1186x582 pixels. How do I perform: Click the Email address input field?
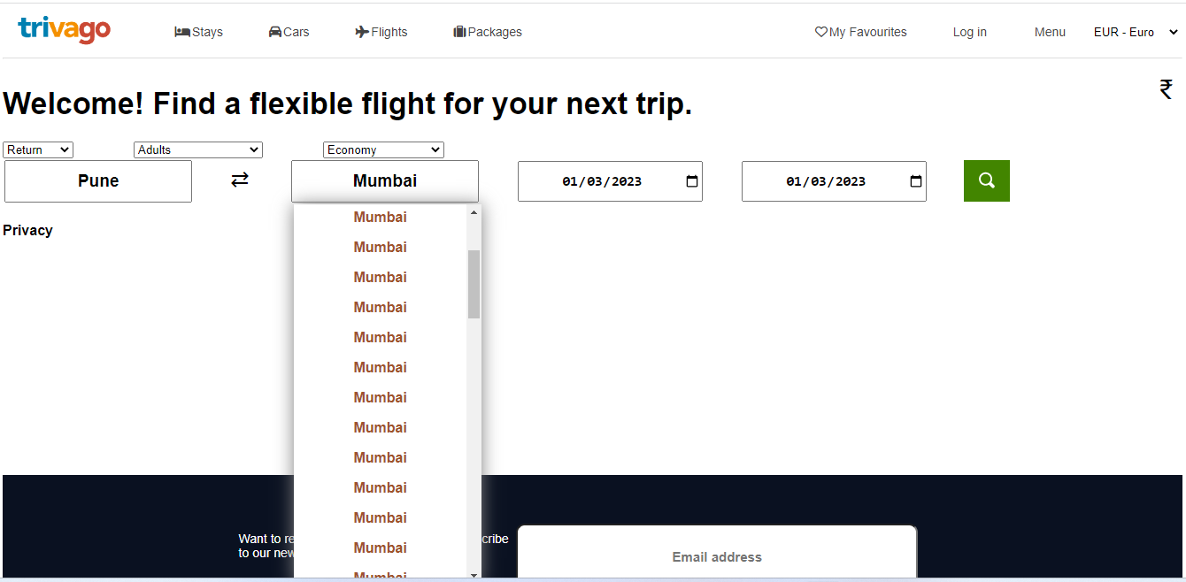[717, 556]
